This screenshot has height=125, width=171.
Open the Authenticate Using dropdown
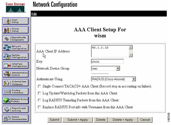coord(113,79)
